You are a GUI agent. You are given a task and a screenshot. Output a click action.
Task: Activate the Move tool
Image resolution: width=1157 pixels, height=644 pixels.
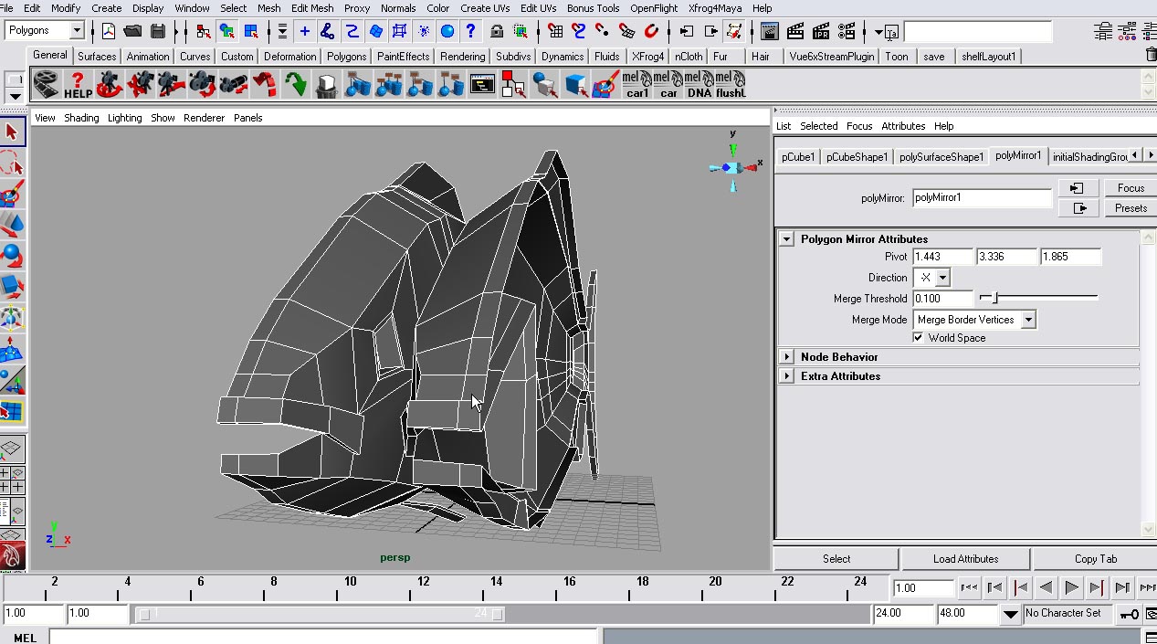click(12, 226)
